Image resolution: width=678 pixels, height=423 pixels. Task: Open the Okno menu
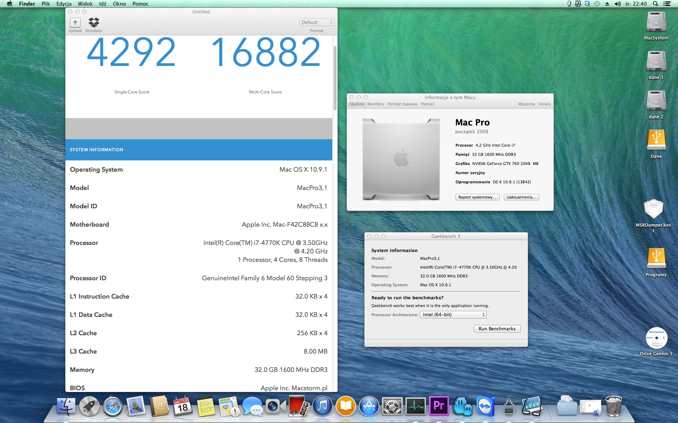coord(119,4)
